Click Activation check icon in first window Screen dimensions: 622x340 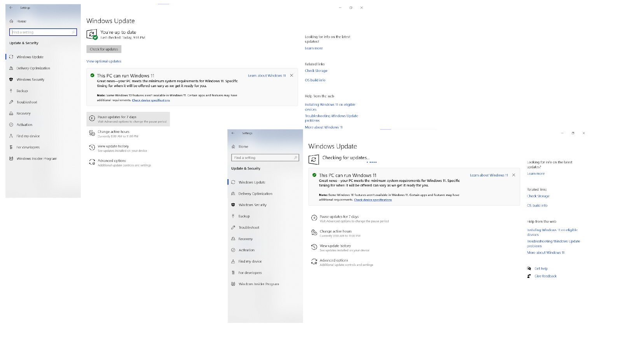point(11,125)
